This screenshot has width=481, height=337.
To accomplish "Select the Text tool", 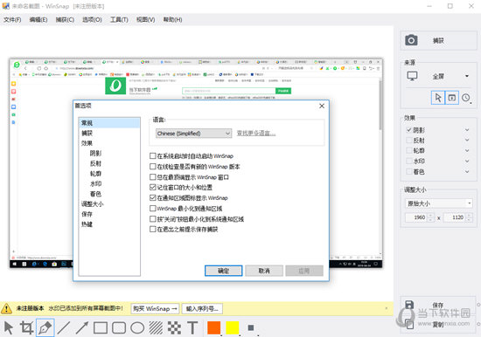I will pos(192,327).
